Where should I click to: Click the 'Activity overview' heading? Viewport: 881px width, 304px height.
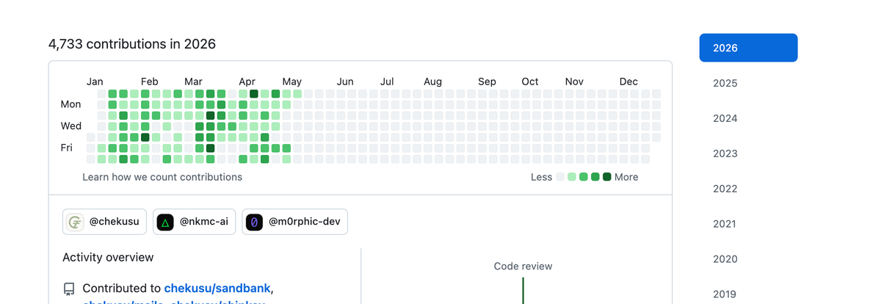(108, 257)
